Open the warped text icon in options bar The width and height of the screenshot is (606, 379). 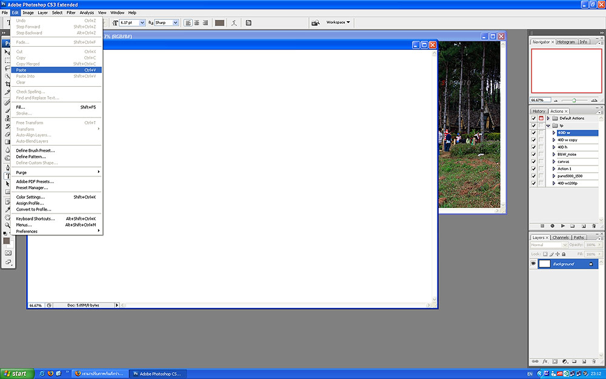[x=232, y=22]
